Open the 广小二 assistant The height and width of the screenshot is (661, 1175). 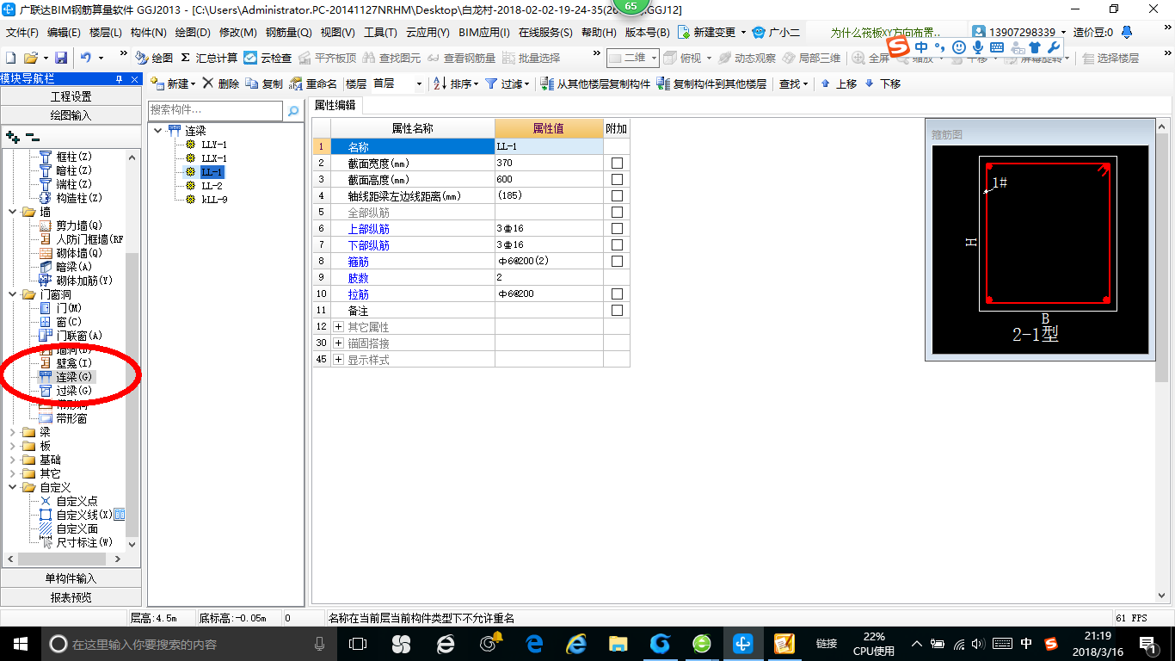[x=776, y=33]
